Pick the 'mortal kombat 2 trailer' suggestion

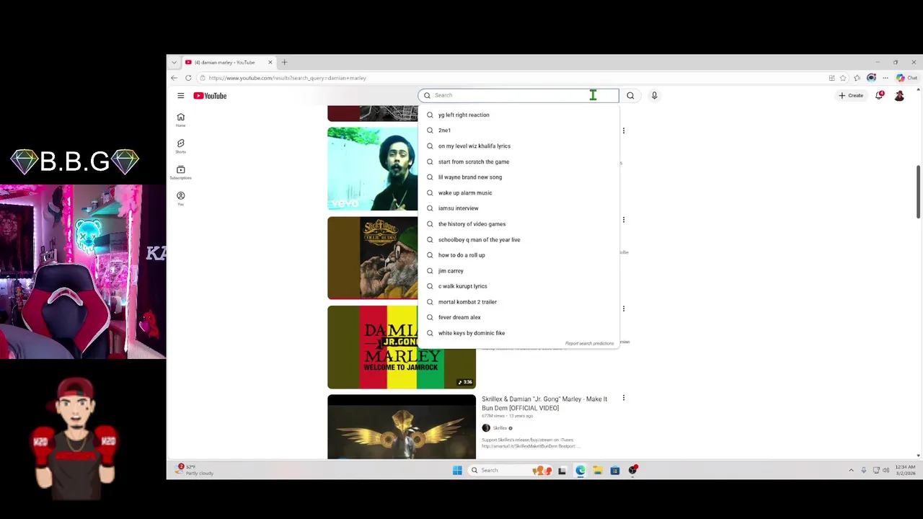pyautogui.click(x=518, y=302)
